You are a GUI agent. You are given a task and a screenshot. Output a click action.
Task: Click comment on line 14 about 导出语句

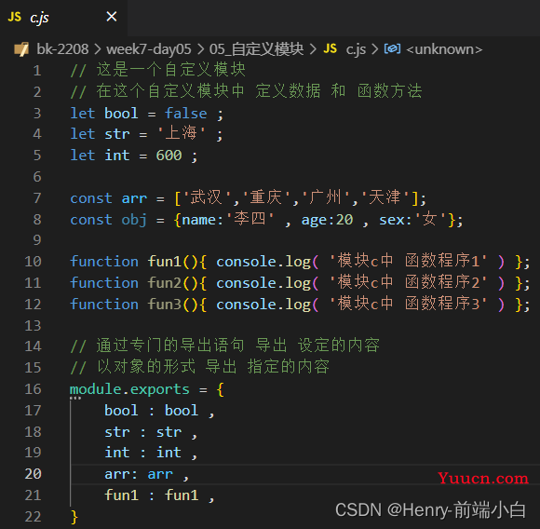click(225, 346)
